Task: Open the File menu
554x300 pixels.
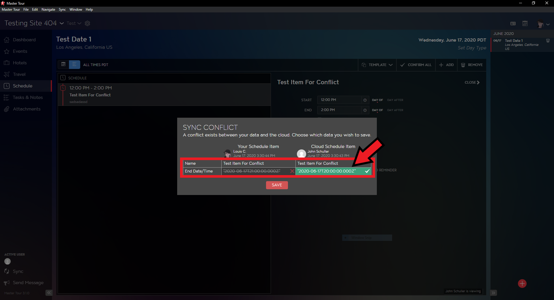Action: tap(26, 10)
